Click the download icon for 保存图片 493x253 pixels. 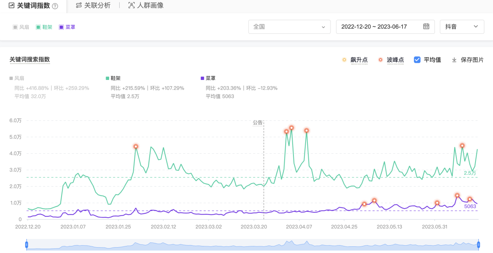[x=454, y=60]
